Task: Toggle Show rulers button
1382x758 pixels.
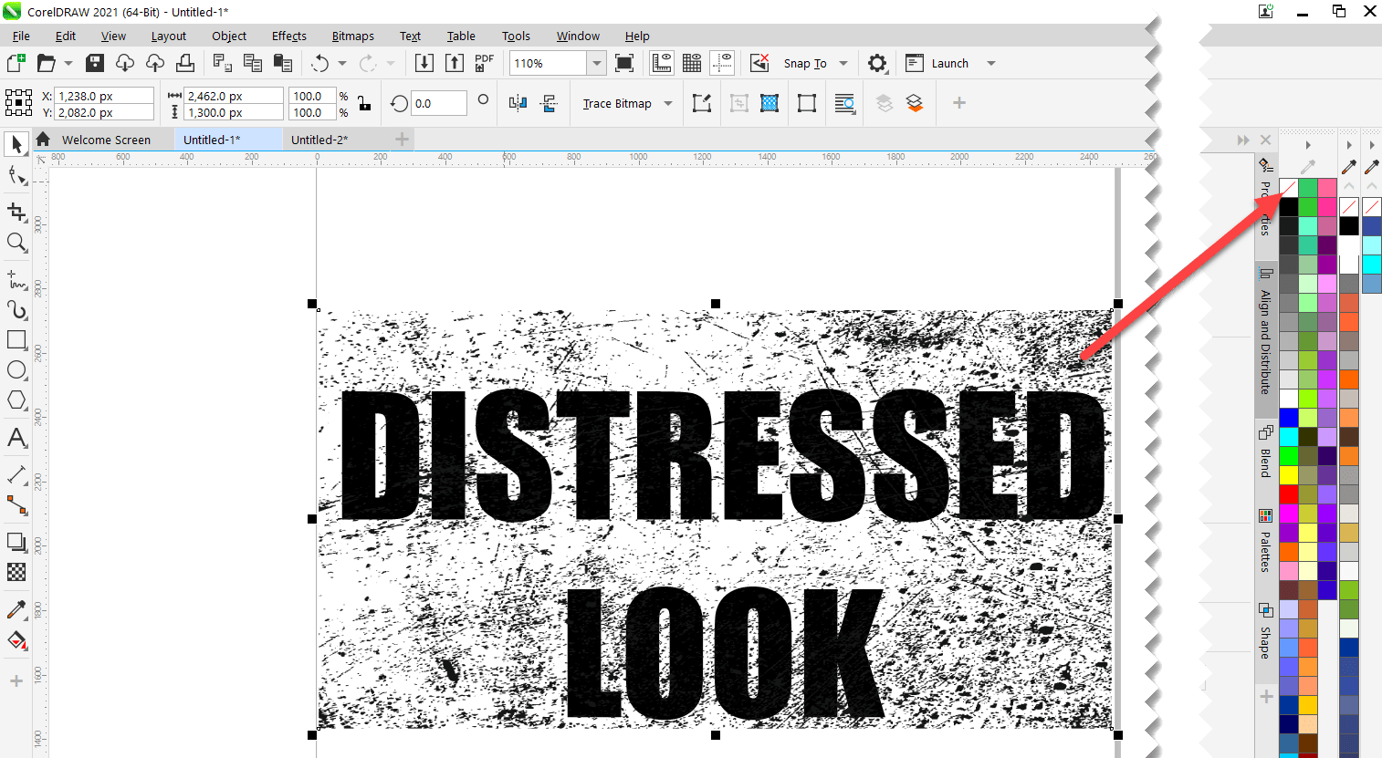Action: click(662, 63)
